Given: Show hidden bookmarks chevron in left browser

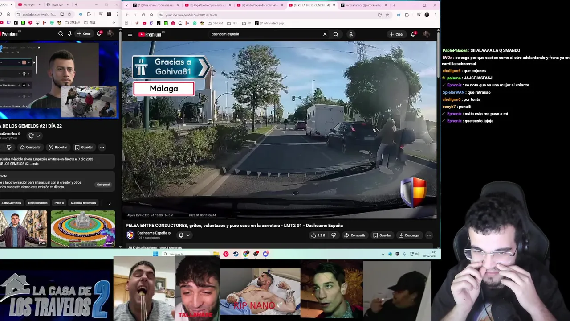Looking at the screenshot, I should [114, 23].
